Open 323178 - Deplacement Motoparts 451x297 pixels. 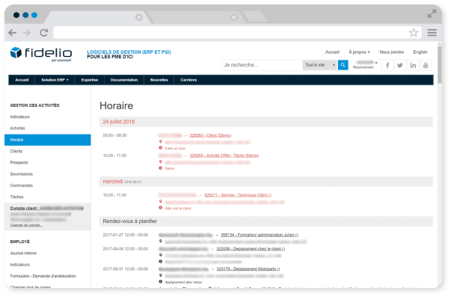pyautogui.click(x=248, y=269)
